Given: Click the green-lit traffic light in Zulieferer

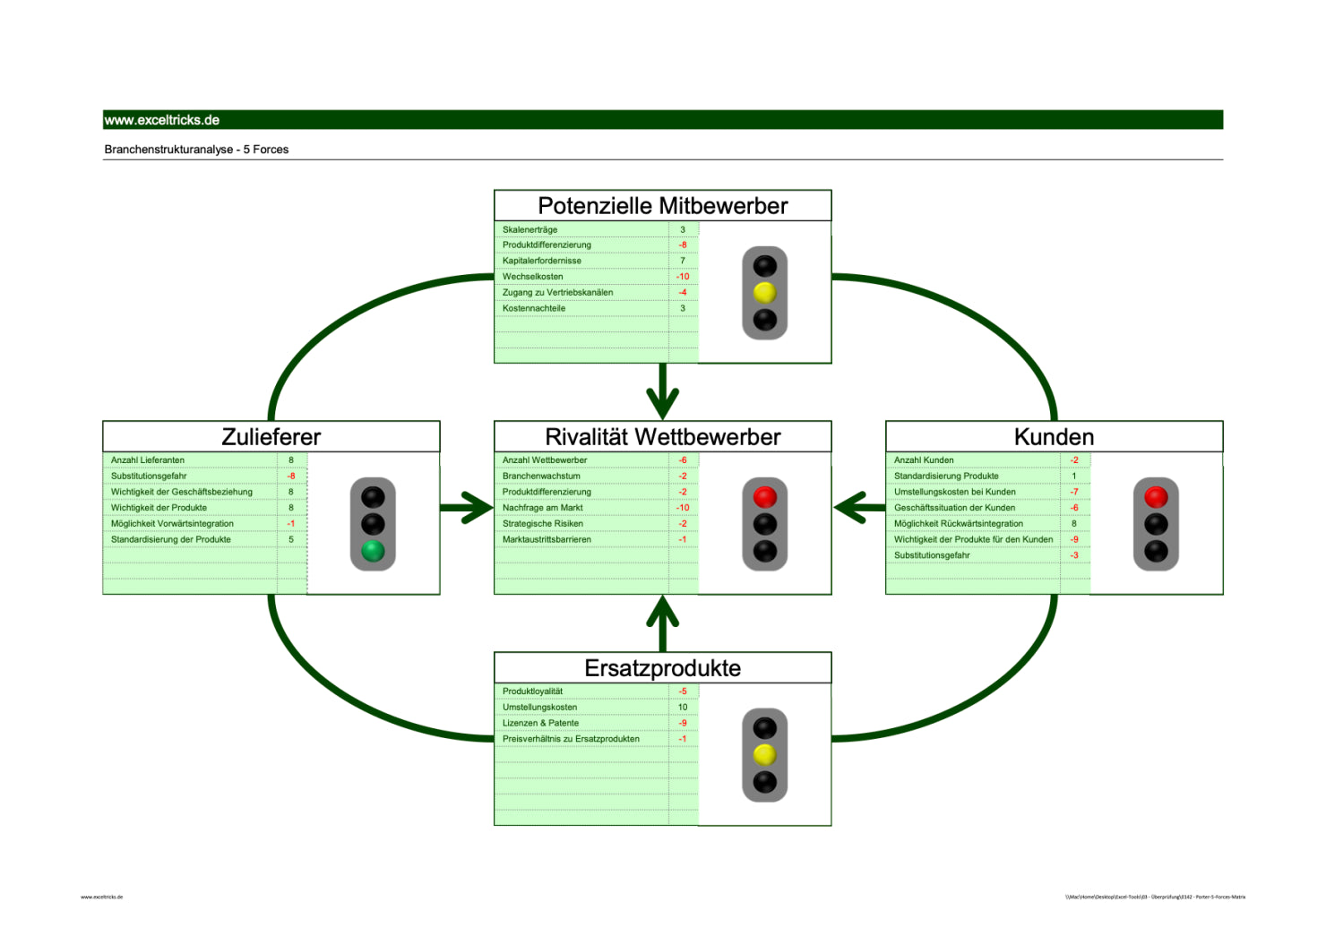Looking at the screenshot, I should click(x=373, y=524).
